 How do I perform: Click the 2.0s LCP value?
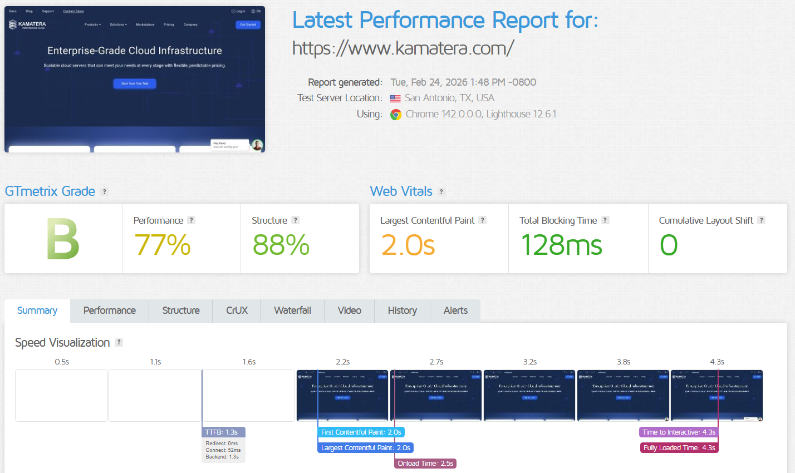[408, 245]
